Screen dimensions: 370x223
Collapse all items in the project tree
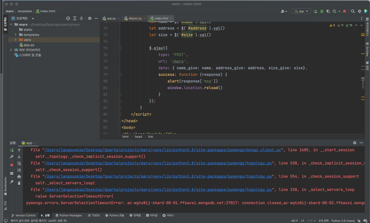coord(81,18)
